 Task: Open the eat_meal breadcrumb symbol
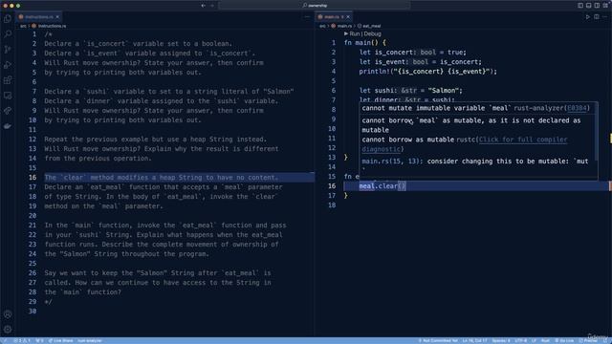tap(371, 26)
